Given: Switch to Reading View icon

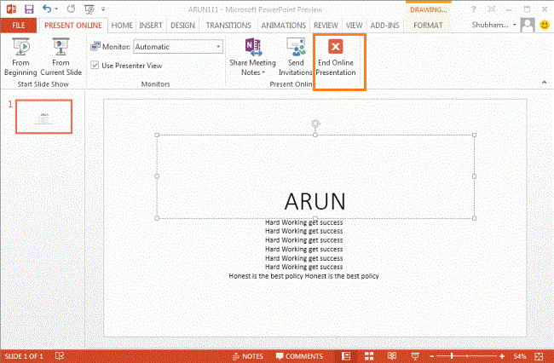Looking at the screenshot, I should click(x=392, y=356).
